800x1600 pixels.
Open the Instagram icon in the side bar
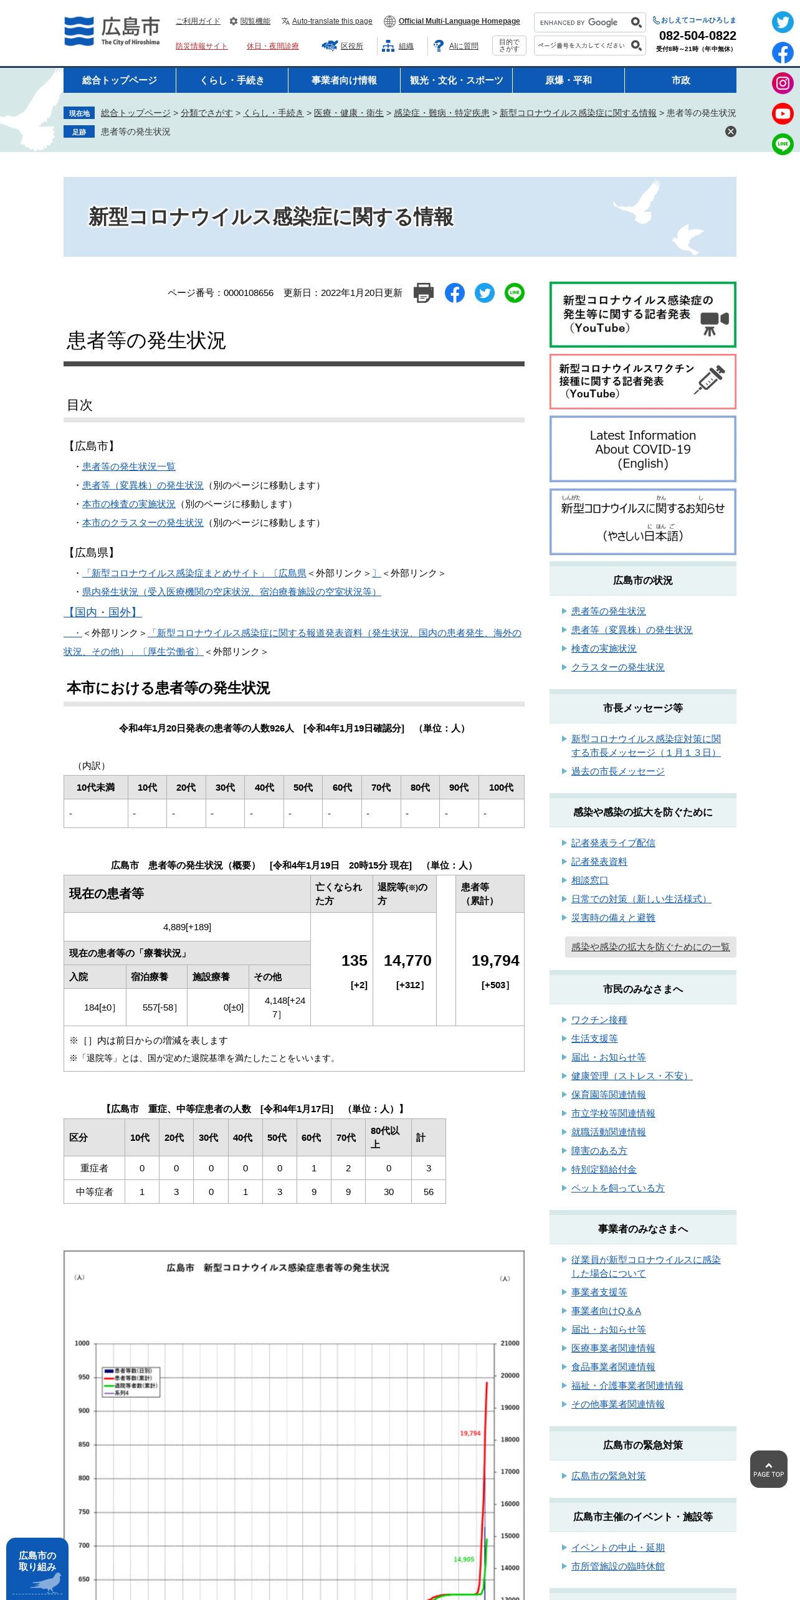(783, 83)
